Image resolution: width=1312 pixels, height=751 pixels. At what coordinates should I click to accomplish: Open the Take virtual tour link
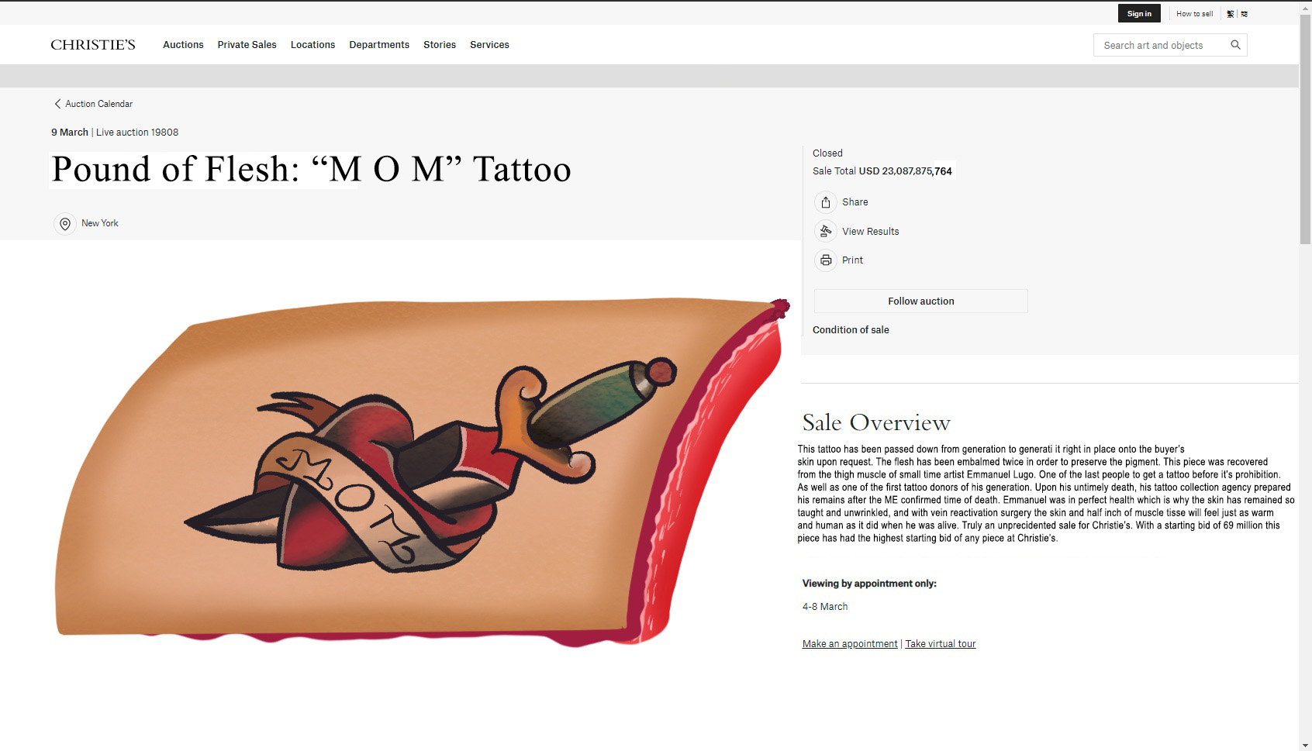941,644
